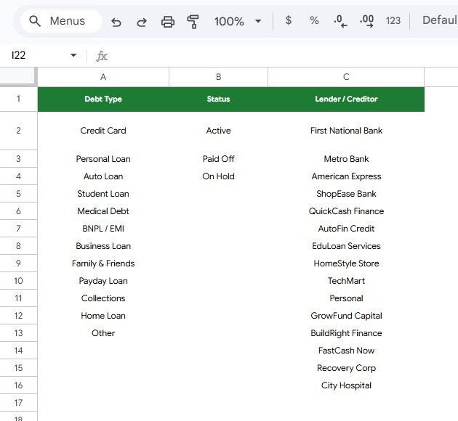
Task: Select the City Hospital cell
Action: pyautogui.click(x=346, y=385)
